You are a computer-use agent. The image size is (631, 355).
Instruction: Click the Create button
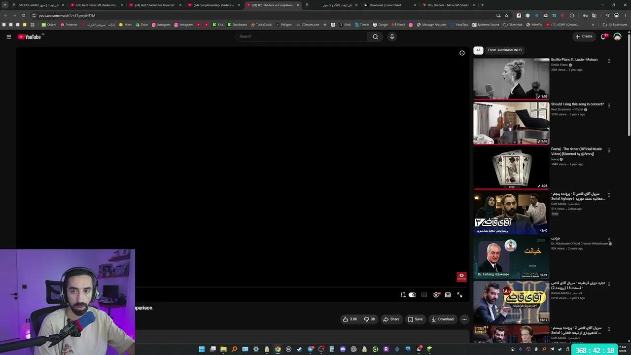[x=584, y=36]
